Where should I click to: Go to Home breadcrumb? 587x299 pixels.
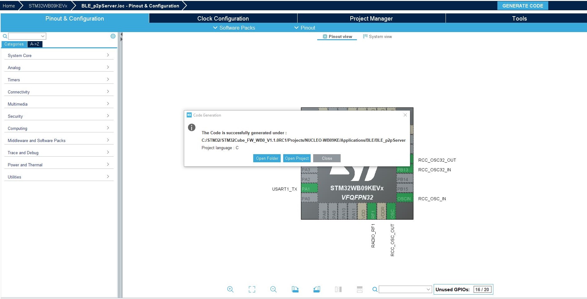click(9, 6)
